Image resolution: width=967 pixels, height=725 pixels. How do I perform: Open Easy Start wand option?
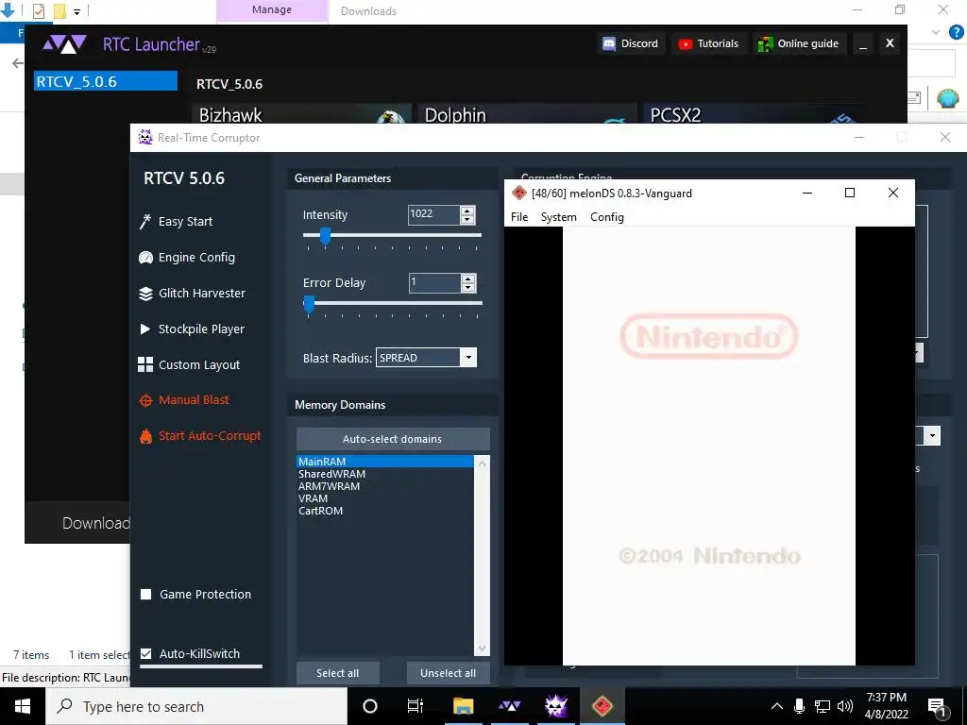pos(177,221)
